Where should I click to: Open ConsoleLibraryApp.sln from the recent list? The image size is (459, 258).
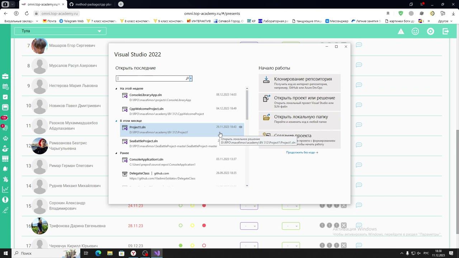pos(182,97)
